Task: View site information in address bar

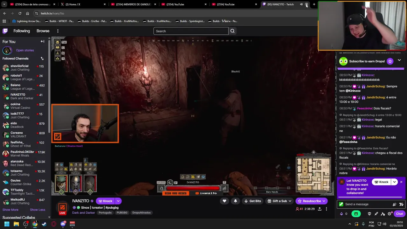Action: click(x=37, y=13)
